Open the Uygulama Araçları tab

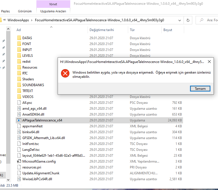point(53,11)
